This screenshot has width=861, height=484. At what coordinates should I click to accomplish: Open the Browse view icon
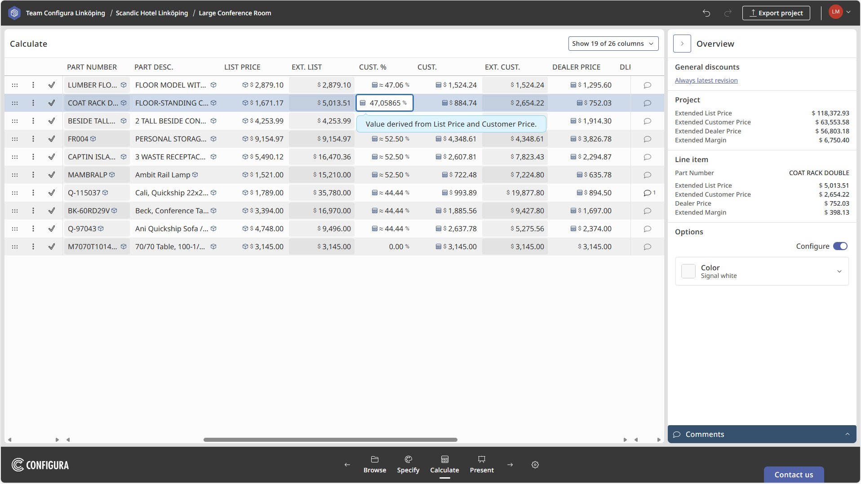(375, 464)
